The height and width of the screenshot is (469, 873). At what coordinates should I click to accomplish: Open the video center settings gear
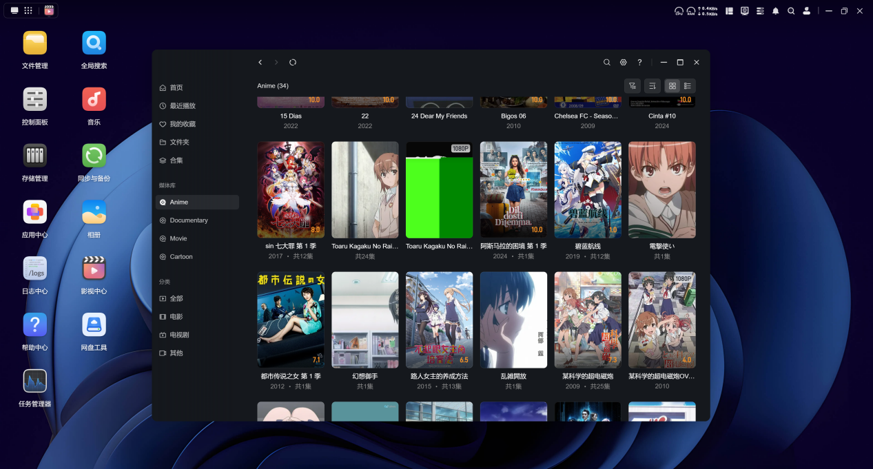[624, 62]
